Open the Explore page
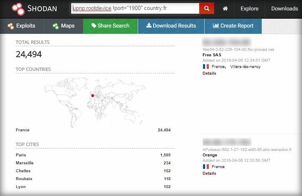302x196 pixels. coord(250,8)
